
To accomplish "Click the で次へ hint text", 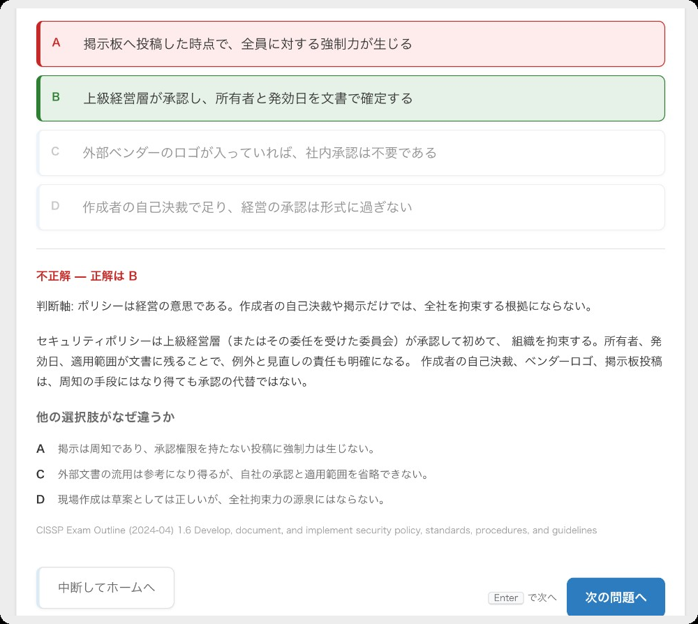I will click(x=542, y=597).
